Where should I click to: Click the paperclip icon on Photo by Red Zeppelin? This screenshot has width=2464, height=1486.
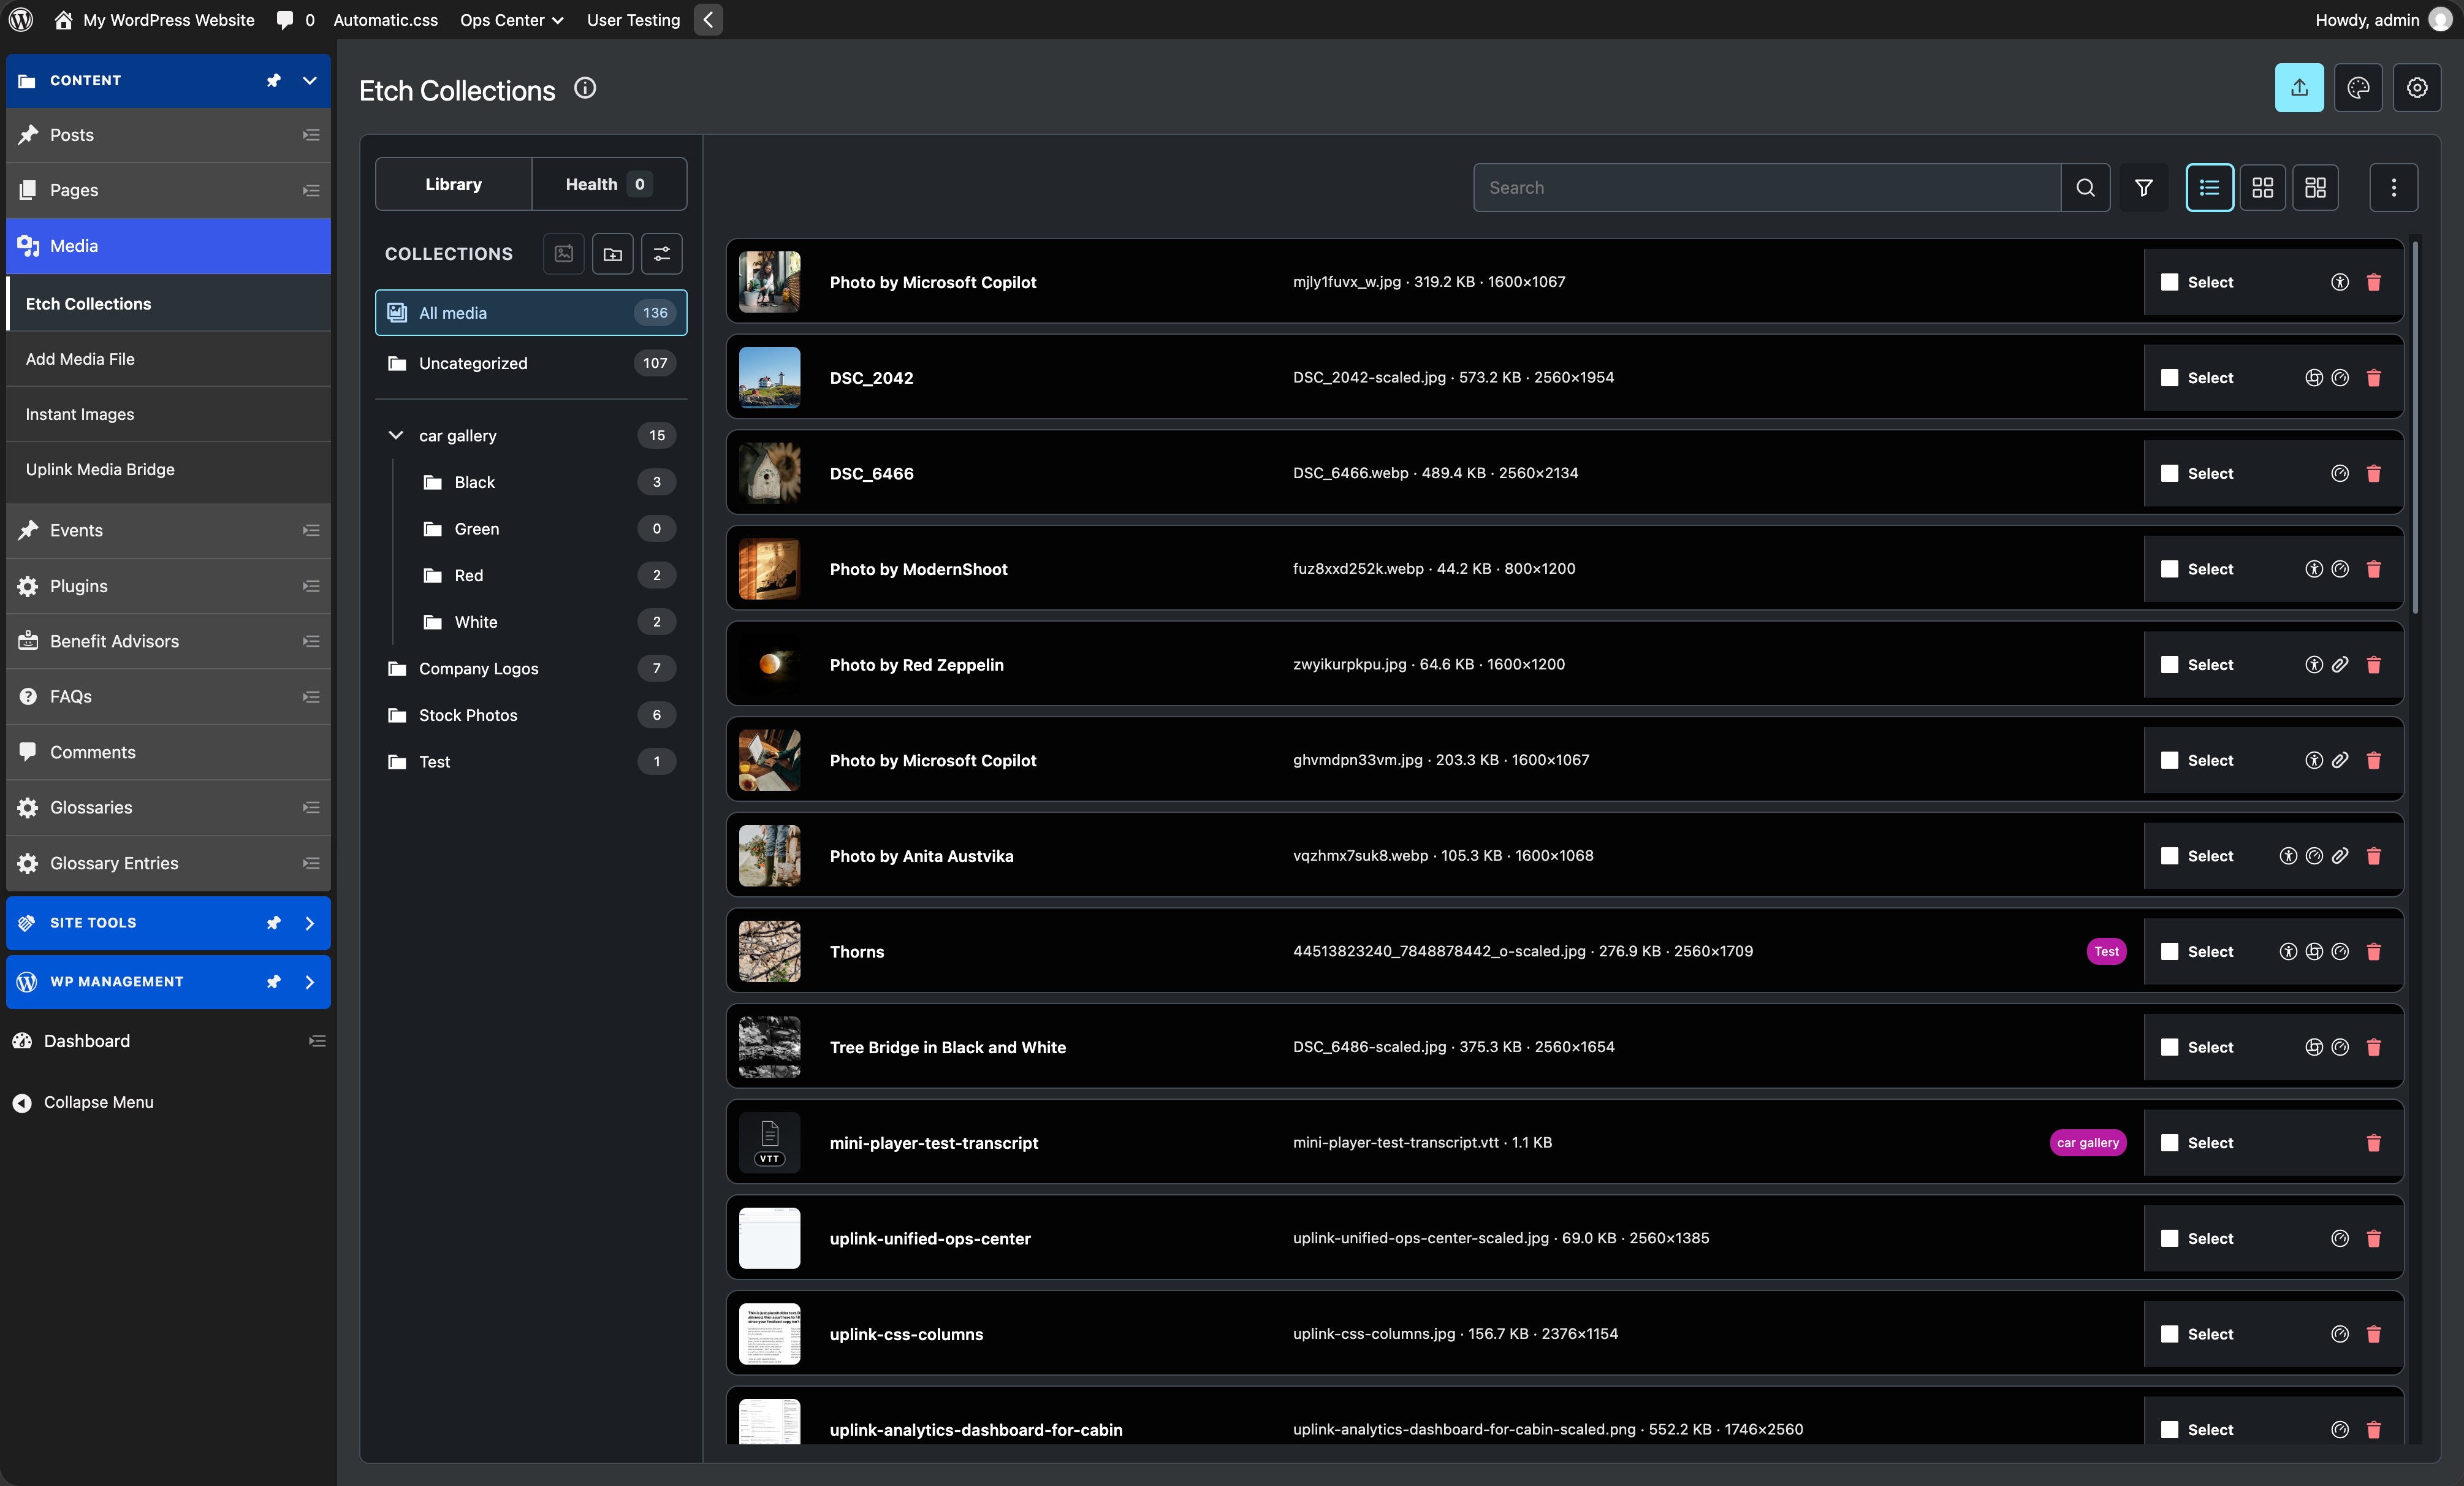(x=2340, y=665)
